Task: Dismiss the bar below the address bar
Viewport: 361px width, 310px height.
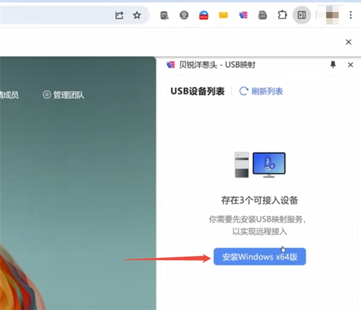Action: click(x=349, y=42)
